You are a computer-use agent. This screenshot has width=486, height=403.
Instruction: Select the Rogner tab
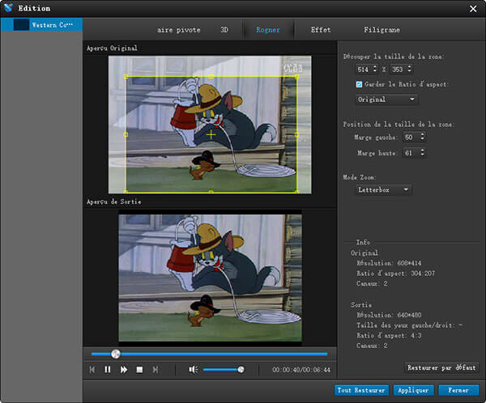tap(268, 30)
